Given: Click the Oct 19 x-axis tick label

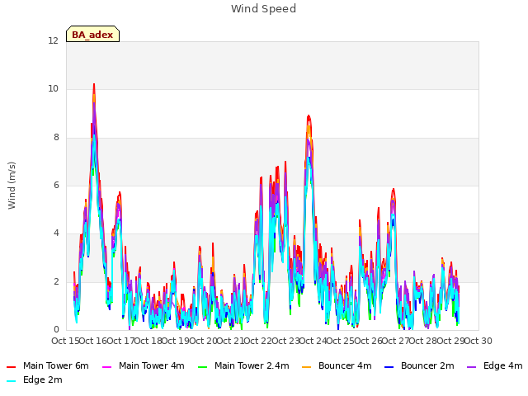Looking at the screenshot, I should click(x=176, y=341).
